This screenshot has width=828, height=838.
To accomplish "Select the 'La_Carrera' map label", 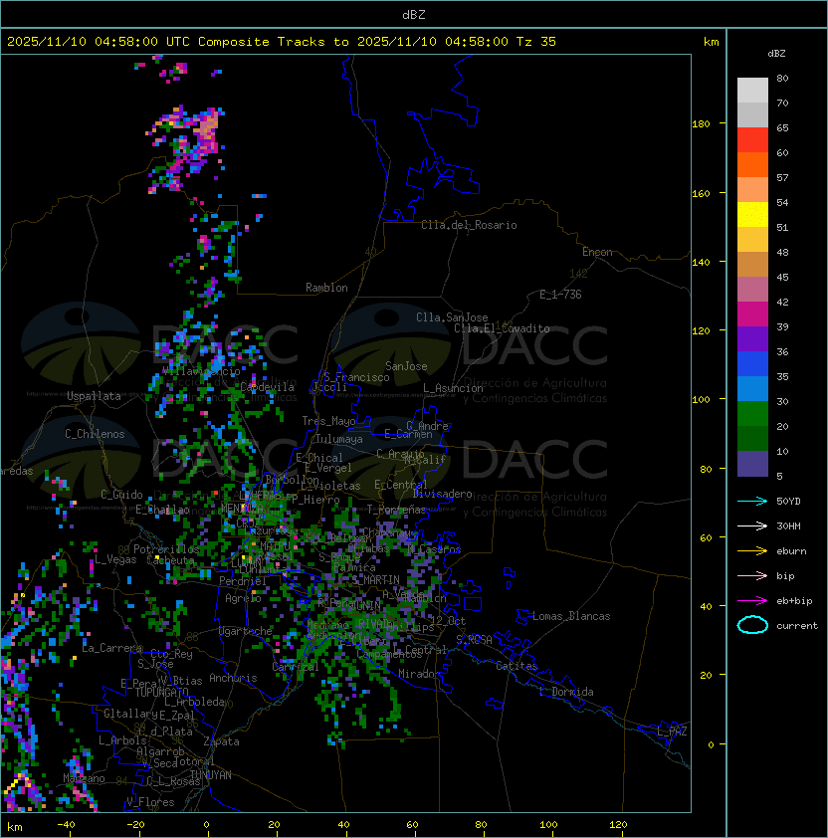I will (112, 648).
